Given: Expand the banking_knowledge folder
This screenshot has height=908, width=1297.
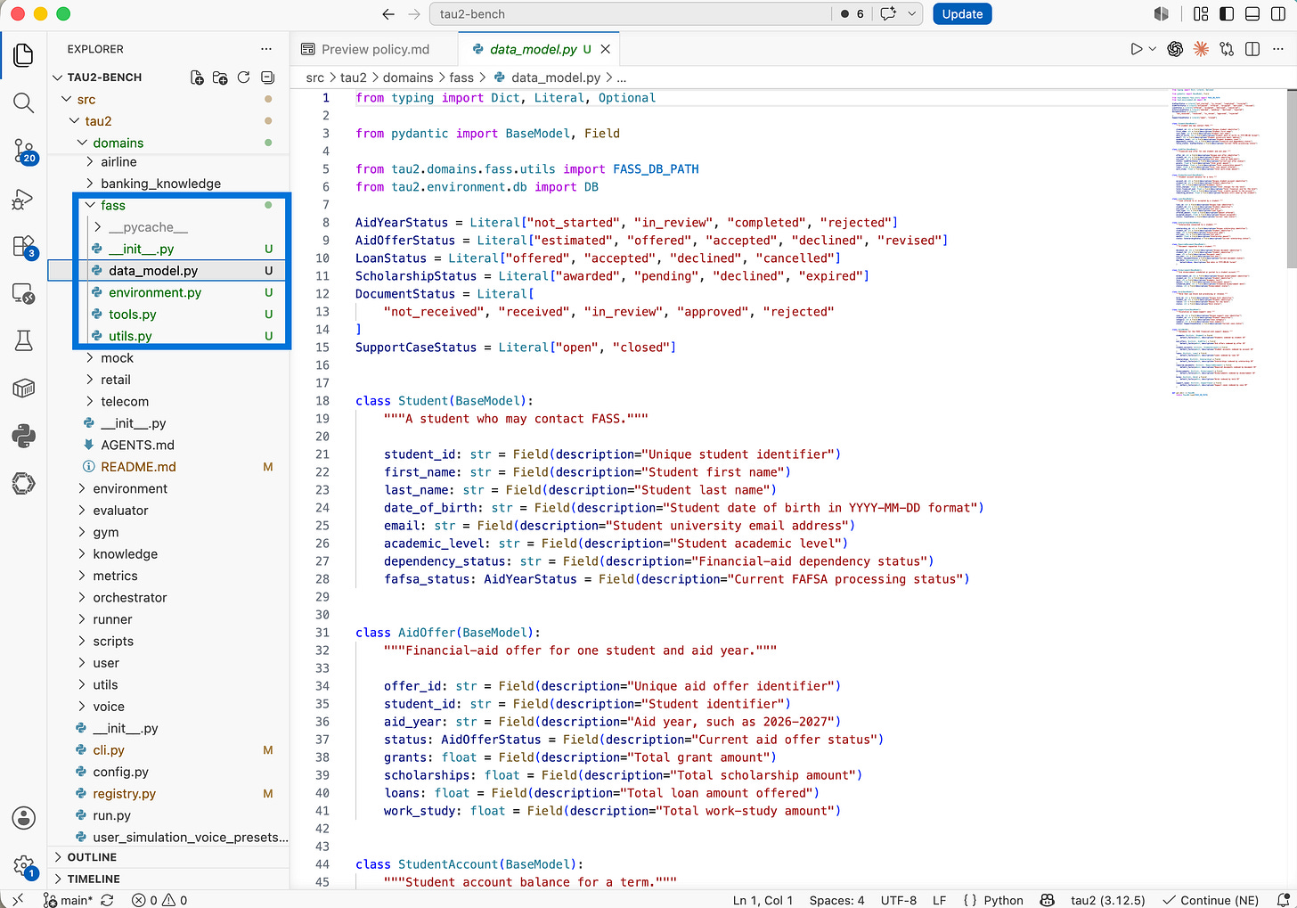Looking at the screenshot, I should [x=90, y=184].
